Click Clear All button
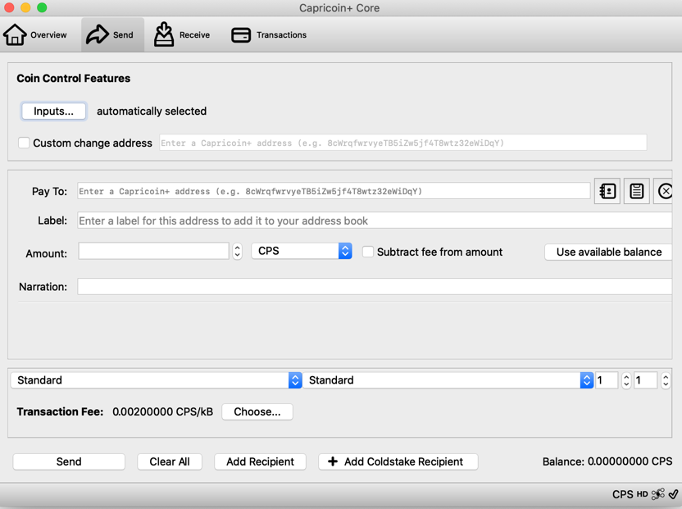This screenshot has height=509, width=682. coord(170,461)
